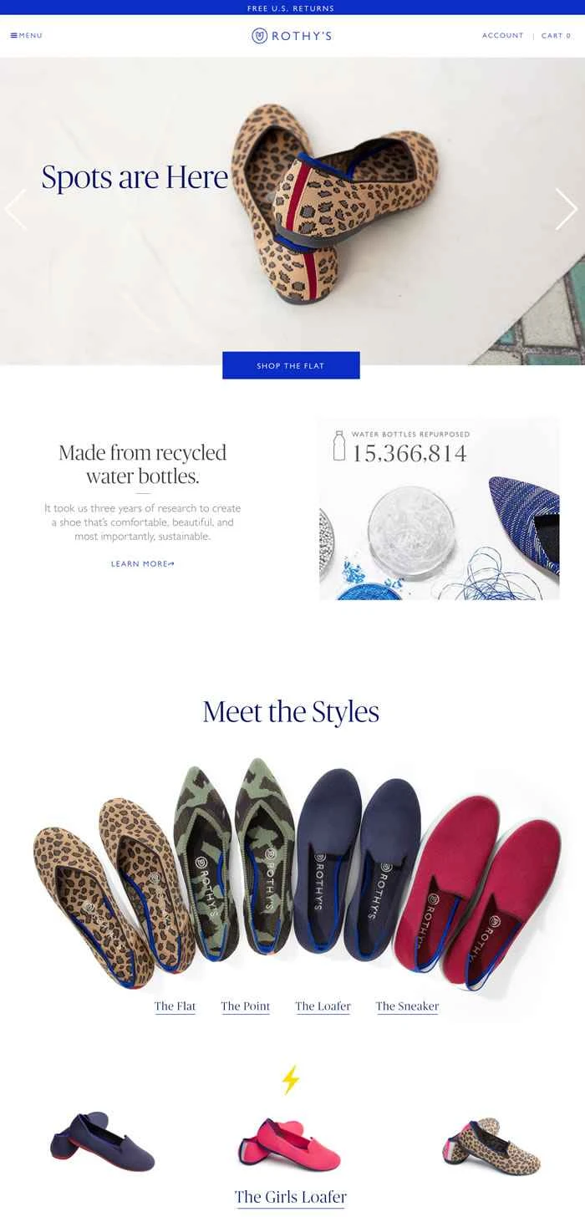Click the water bottle icon beside counter
Viewport: 585px width, 1217px height.
coord(339,446)
